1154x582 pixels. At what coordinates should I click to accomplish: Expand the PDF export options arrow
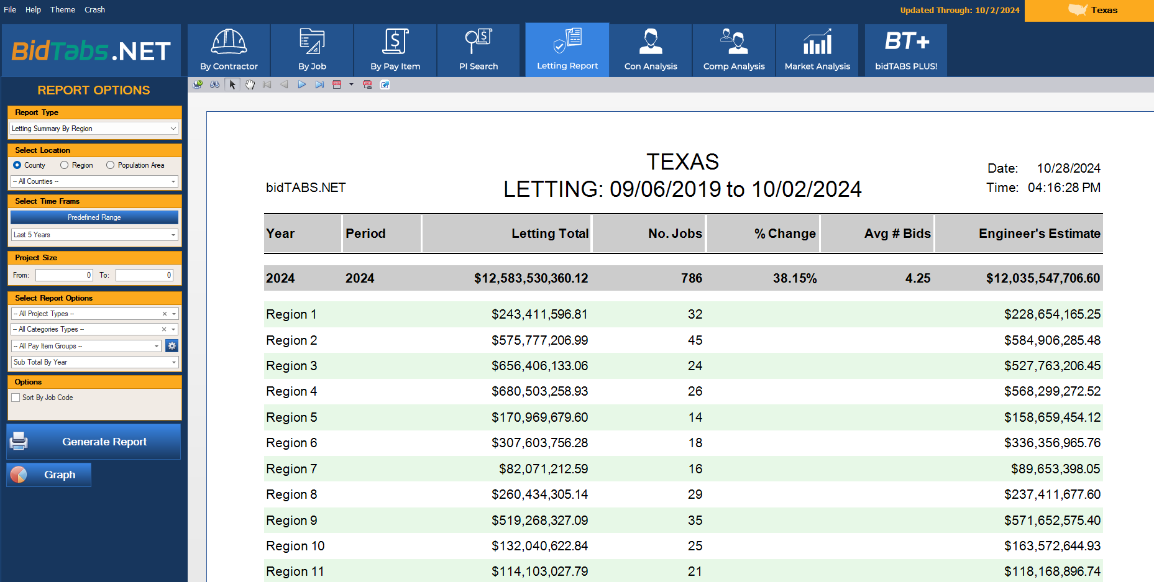click(x=351, y=84)
